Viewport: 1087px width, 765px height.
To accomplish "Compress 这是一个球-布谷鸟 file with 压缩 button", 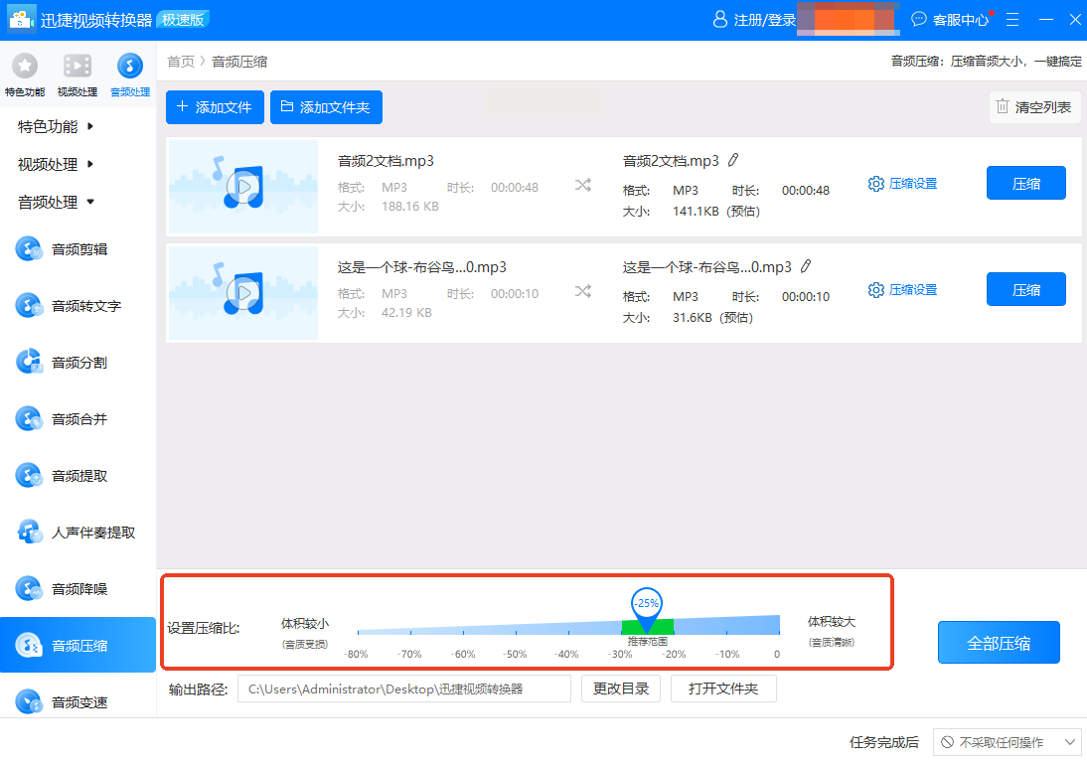I will 1026,289.
